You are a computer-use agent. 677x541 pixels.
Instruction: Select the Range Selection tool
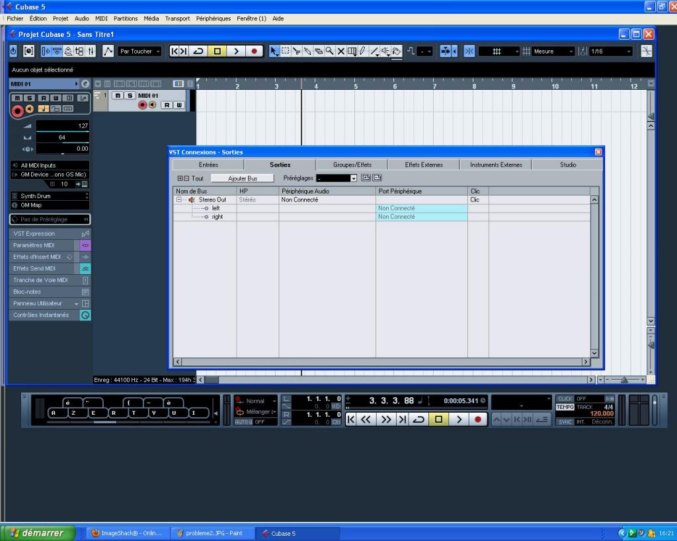[x=286, y=52]
